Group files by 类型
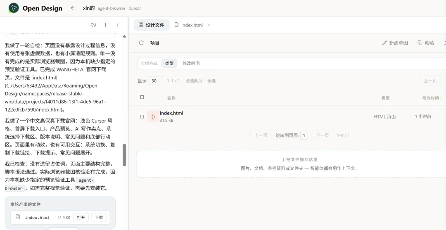 (x=169, y=64)
